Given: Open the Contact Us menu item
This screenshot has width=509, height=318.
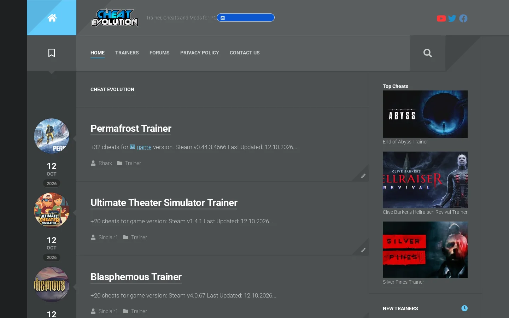Looking at the screenshot, I should tap(245, 53).
